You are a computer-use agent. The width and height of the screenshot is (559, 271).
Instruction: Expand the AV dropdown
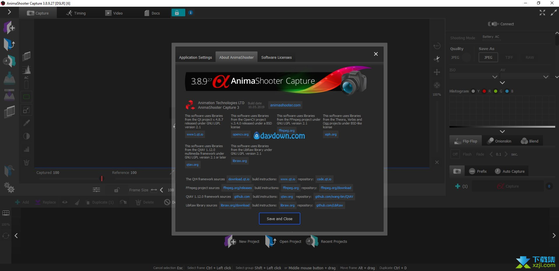[x=546, y=77]
